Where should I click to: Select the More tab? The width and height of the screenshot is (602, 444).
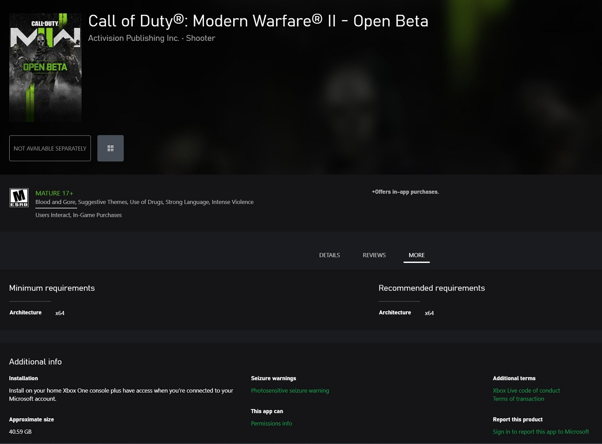click(x=417, y=255)
